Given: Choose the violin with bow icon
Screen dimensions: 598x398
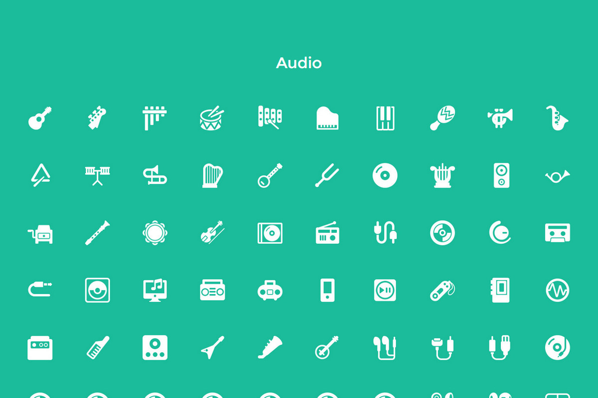Looking at the screenshot, I should pos(212,232).
